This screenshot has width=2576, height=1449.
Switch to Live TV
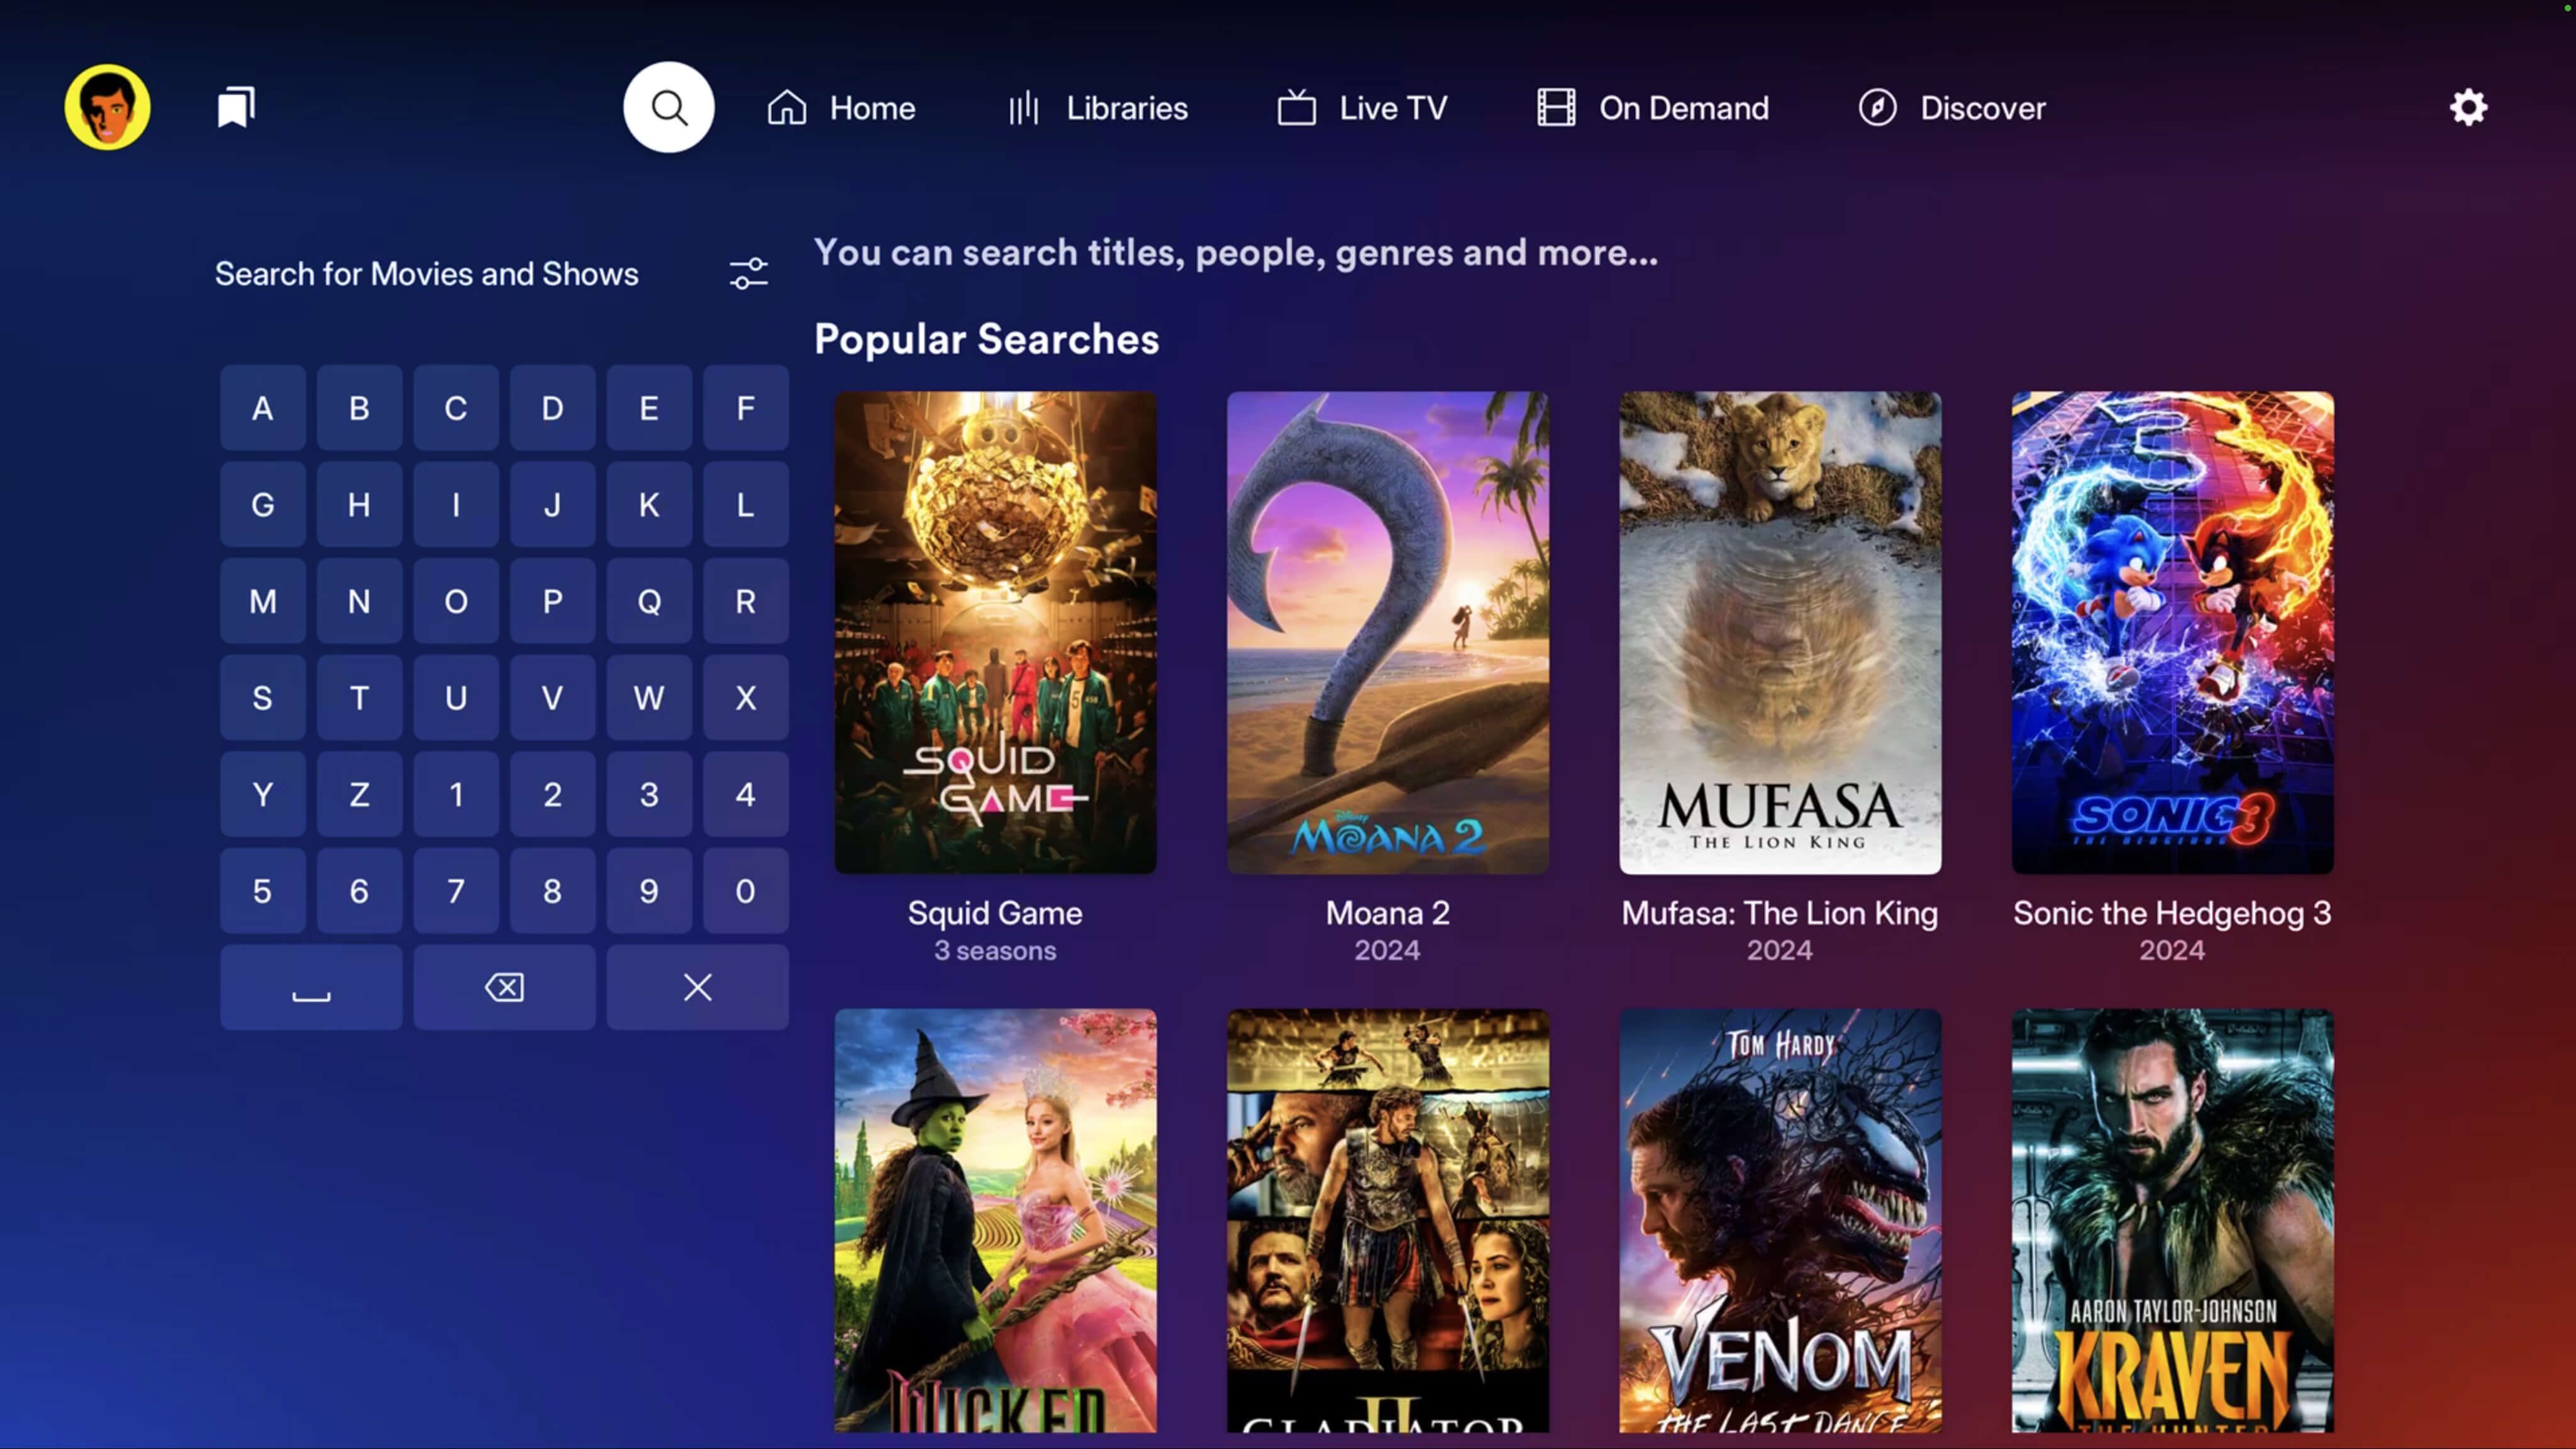point(1362,108)
